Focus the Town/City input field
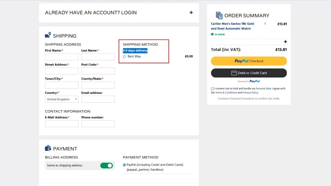The height and width of the screenshot is (186, 331). [62, 85]
